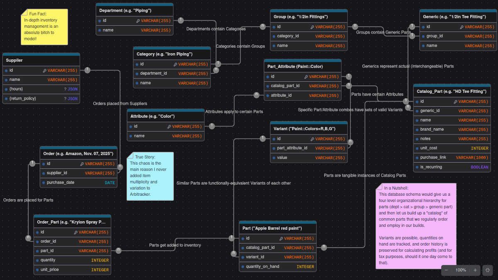Screen dimensions: 498x280
Task: Exit fullscreen using the collapse icon
Action: pos(488,270)
